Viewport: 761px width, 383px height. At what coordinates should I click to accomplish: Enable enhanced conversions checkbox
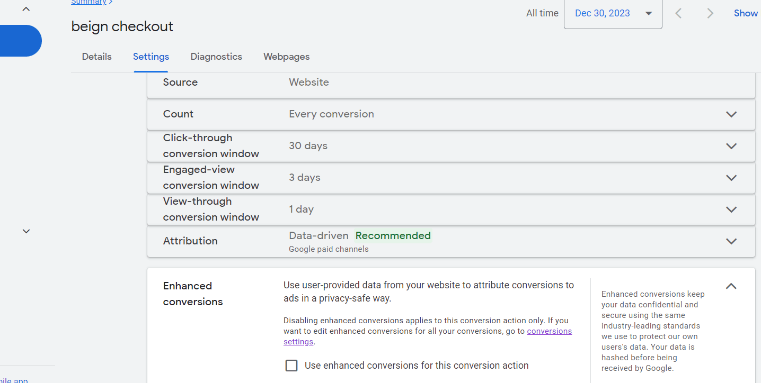291,366
